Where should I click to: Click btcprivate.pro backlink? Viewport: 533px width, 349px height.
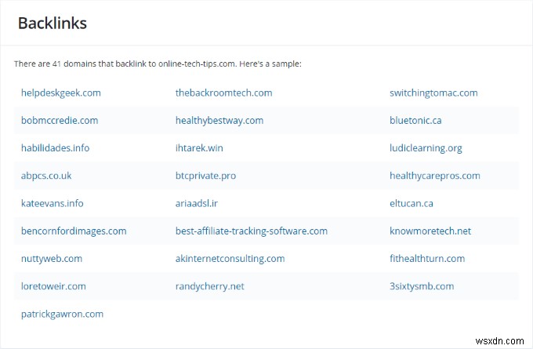click(x=205, y=176)
